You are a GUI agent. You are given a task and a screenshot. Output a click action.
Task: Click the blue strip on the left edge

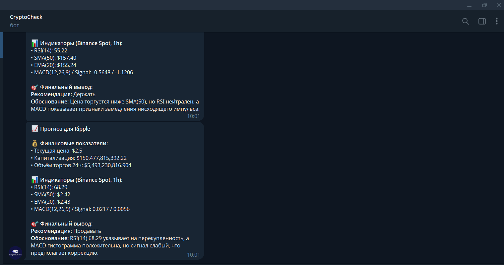[x=1, y=45]
